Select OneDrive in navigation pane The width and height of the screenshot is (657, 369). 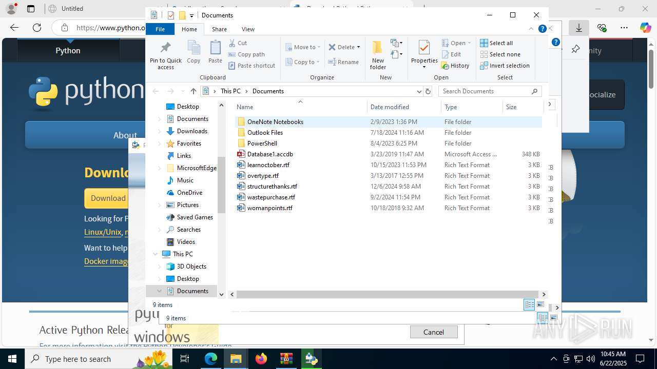click(x=189, y=193)
